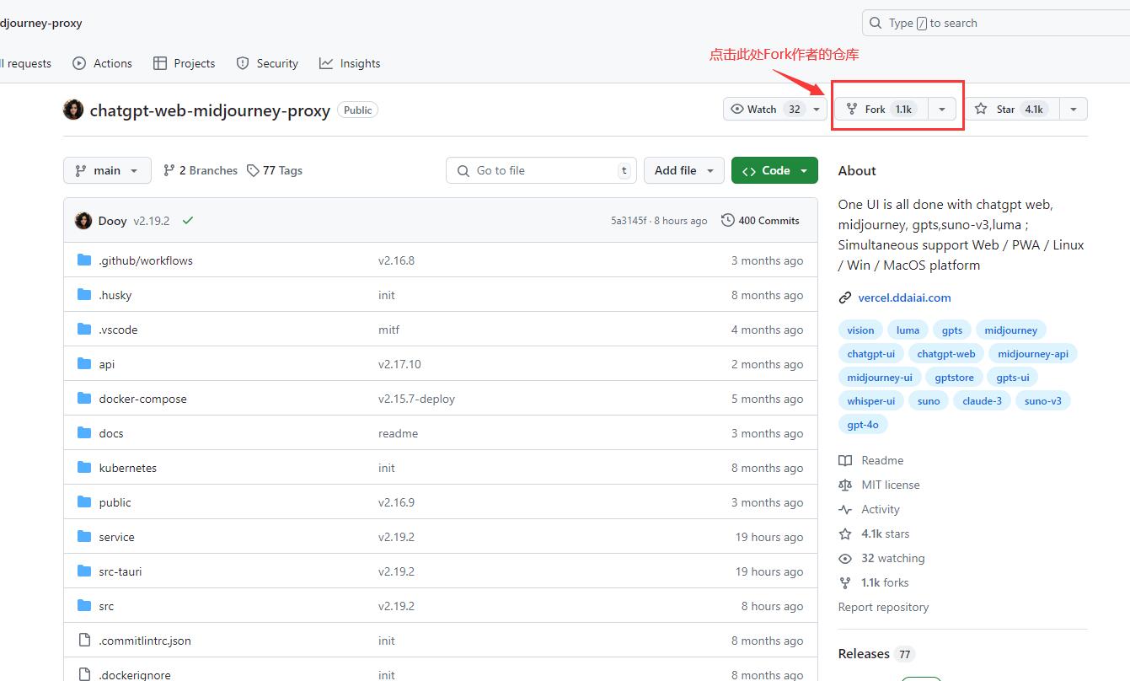This screenshot has height=681, width=1130.
Task: Click the .github/workflows folder icon
Action: tap(84, 260)
